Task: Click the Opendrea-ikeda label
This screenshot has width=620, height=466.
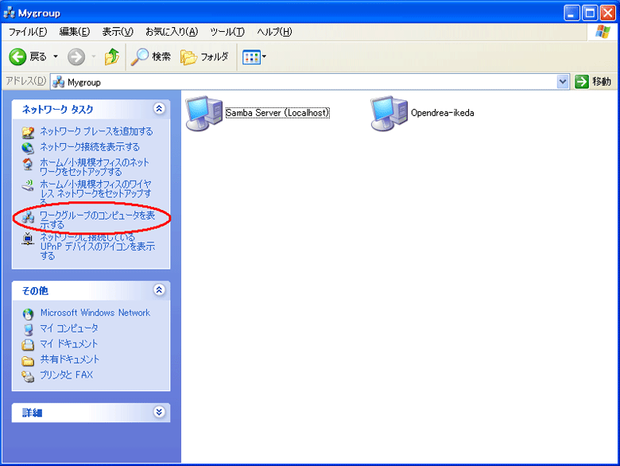Action: pyautogui.click(x=443, y=113)
